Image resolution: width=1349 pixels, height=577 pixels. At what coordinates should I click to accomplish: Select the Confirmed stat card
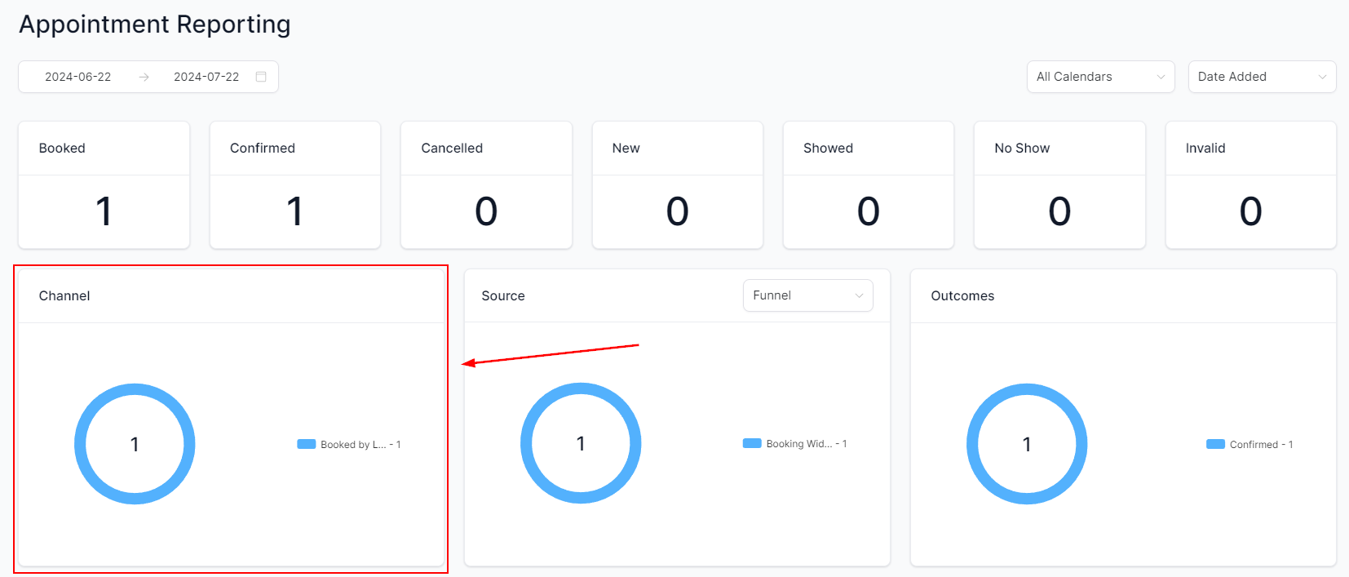(294, 185)
